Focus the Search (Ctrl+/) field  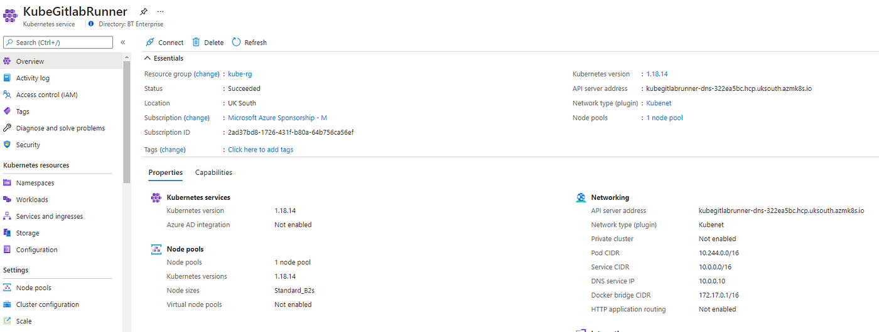coord(58,43)
